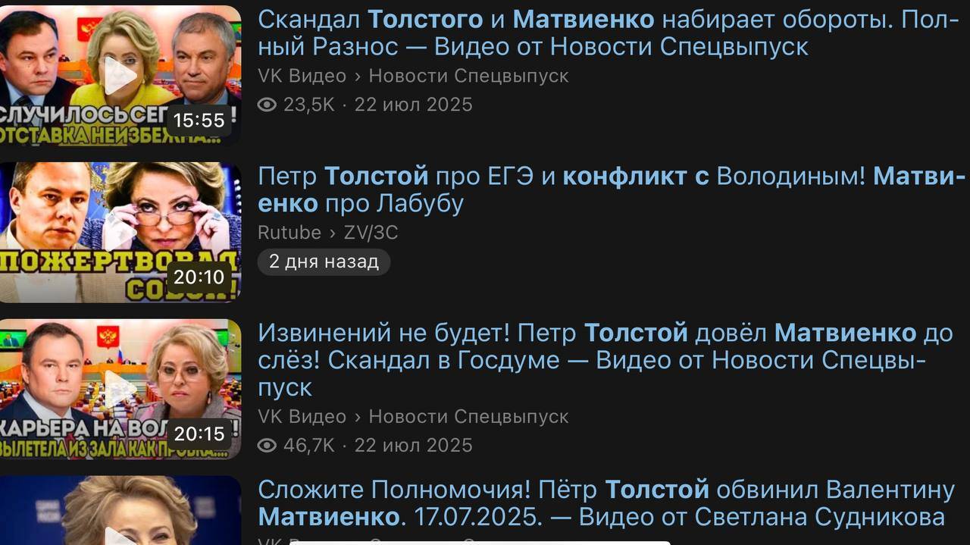Open the title link 'Извинений не будет! Петр Толстой довёл Матвиенко'
This screenshot has width=970, height=545.
point(605,360)
